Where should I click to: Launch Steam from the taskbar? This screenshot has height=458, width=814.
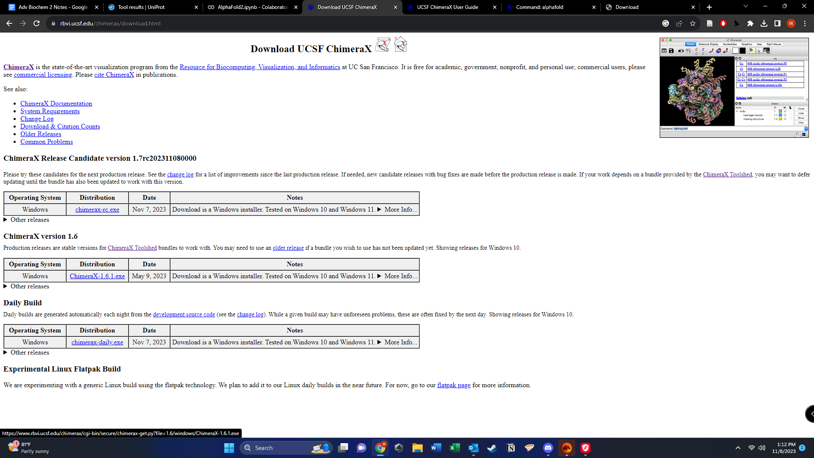[x=492, y=448]
